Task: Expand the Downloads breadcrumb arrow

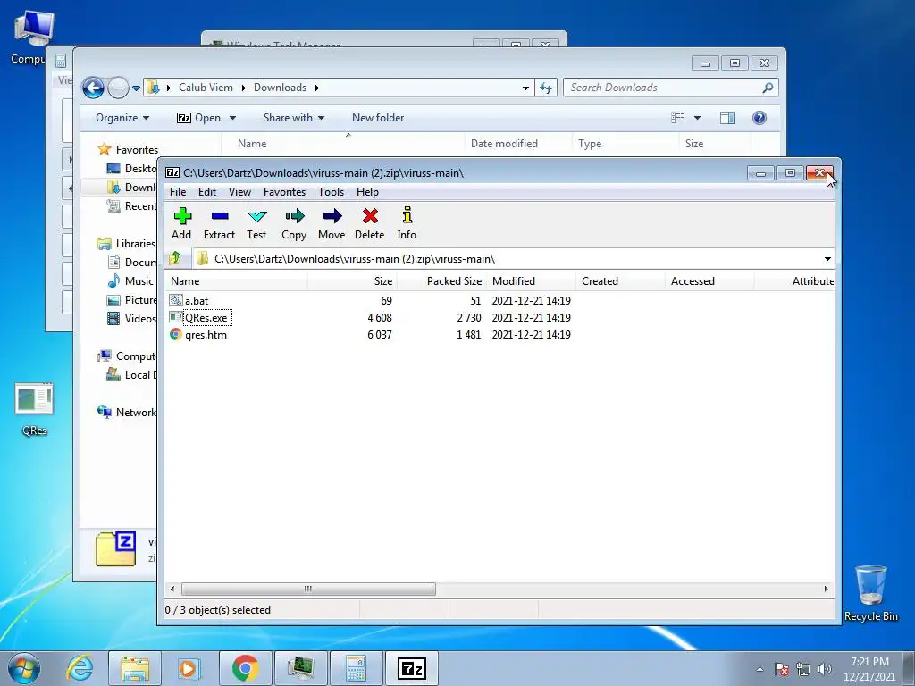Action: tap(317, 88)
